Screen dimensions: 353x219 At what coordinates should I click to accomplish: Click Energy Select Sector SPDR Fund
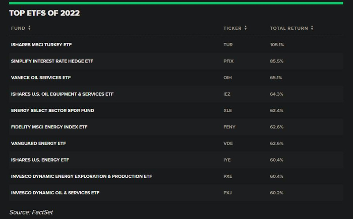pyautogui.click(x=52, y=110)
